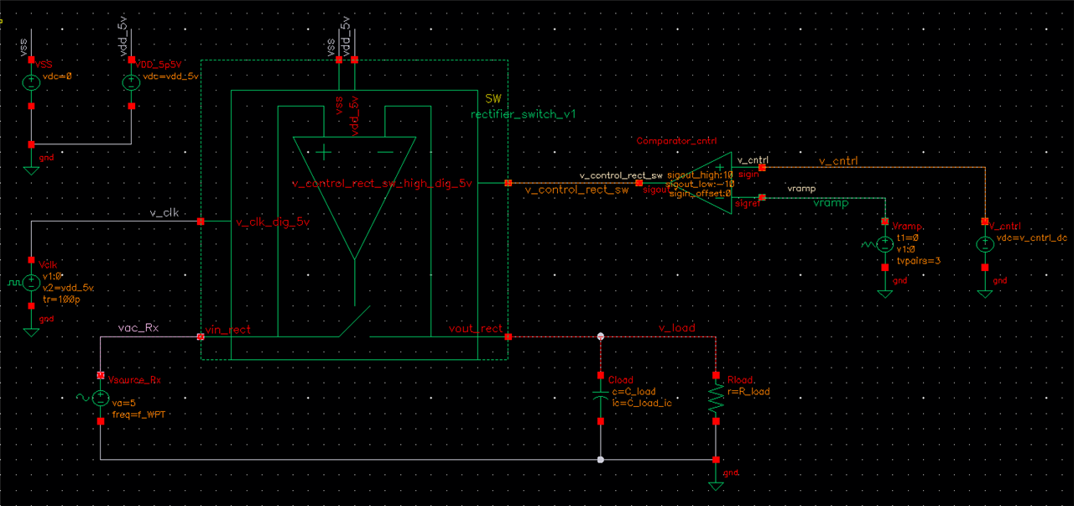The height and width of the screenshot is (506, 1074).
Task: Click the Vramp source symbol
Action: point(884,245)
